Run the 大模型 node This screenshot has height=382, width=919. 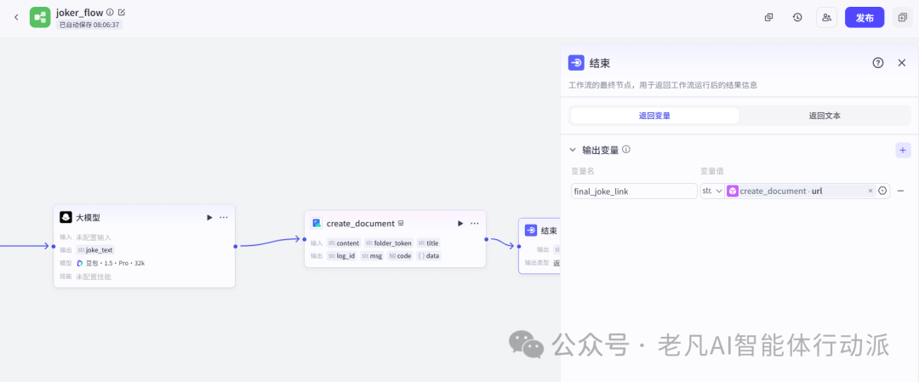tap(209, 217)
